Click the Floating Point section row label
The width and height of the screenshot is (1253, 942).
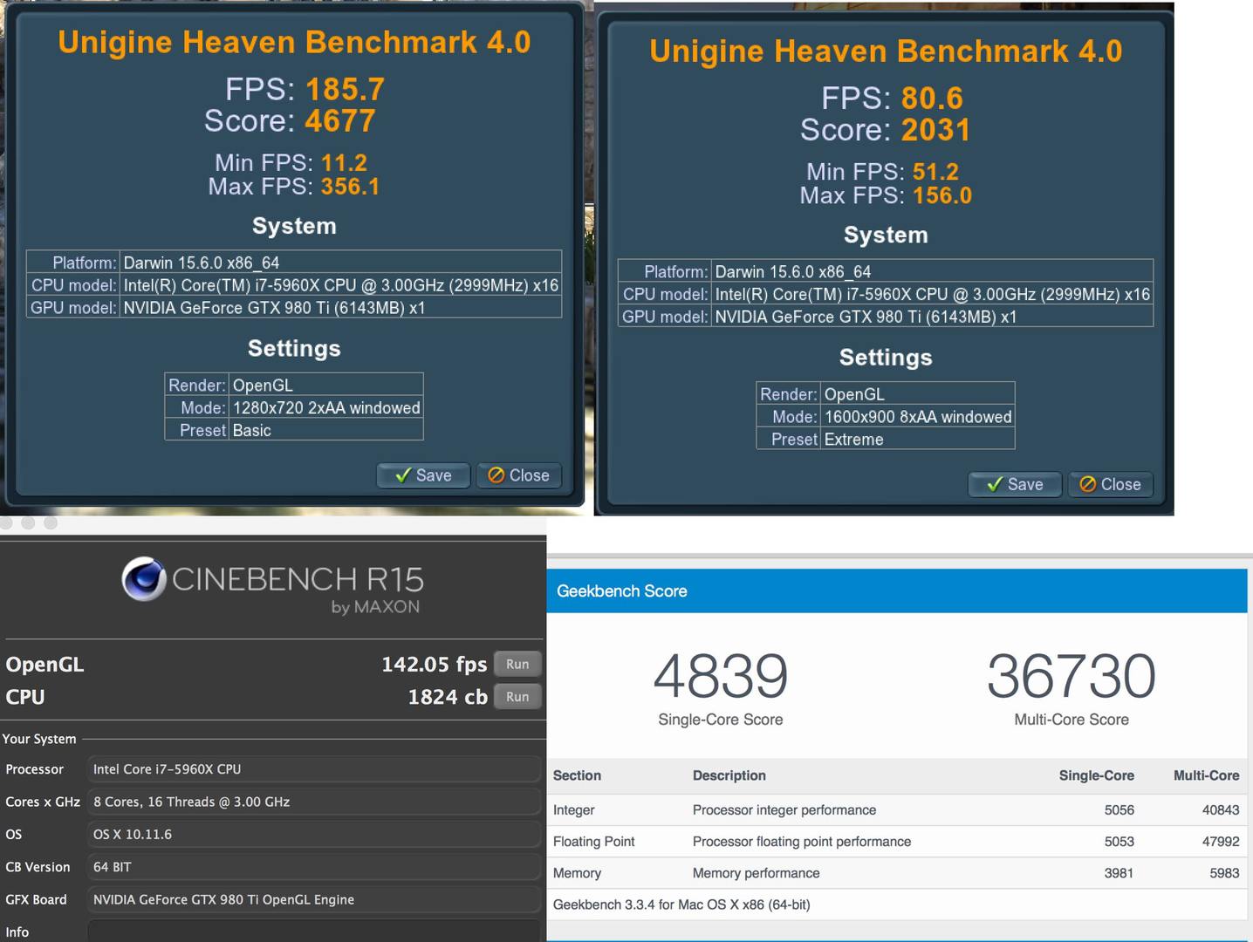594,842
